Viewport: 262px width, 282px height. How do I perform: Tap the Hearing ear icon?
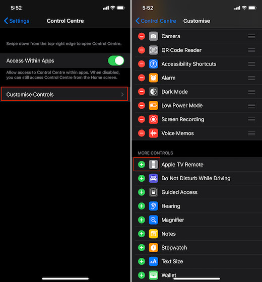[153, 206]
